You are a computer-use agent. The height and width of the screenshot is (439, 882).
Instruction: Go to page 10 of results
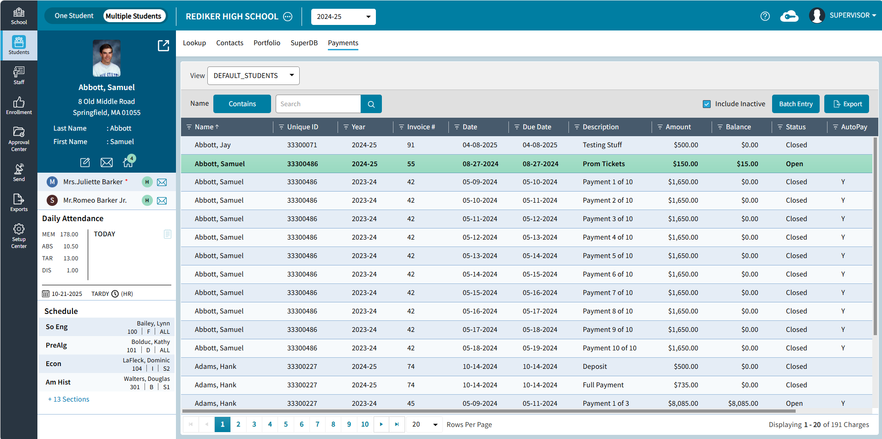pos(365,424)
